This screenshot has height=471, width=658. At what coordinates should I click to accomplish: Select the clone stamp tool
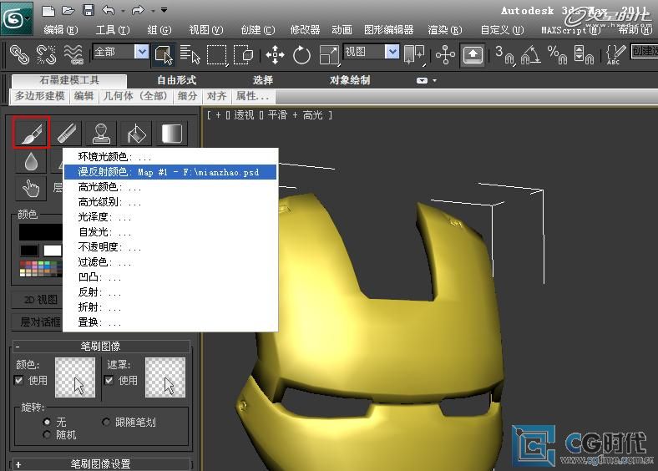tap(101, 133)
